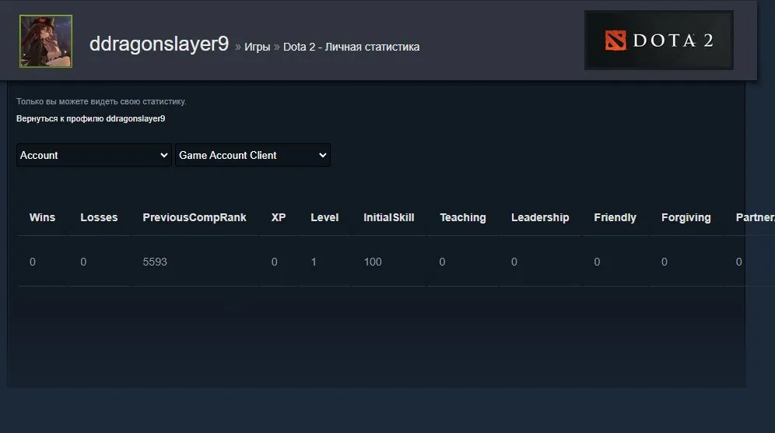
Task: Select the Wins column header
Action: coord(43,218)
